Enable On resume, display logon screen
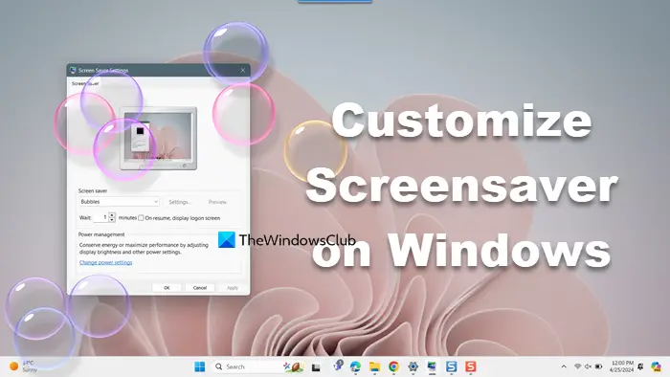This screenshot has width=670, height=377. tap(141, 218)
